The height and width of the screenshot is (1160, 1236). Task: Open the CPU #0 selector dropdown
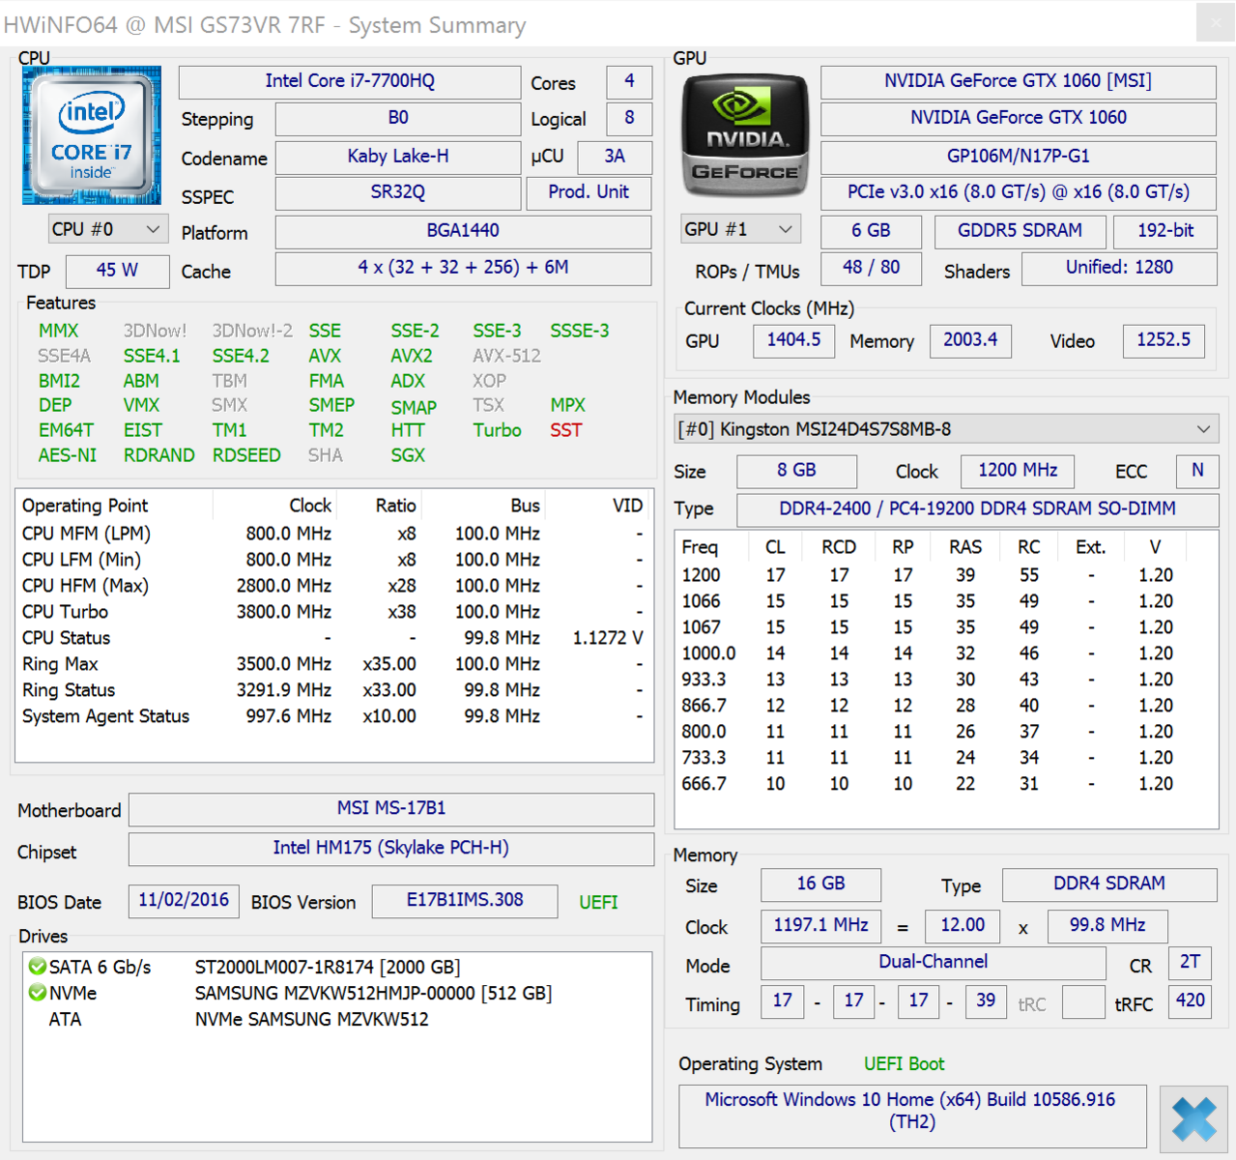tap(107, 229)
